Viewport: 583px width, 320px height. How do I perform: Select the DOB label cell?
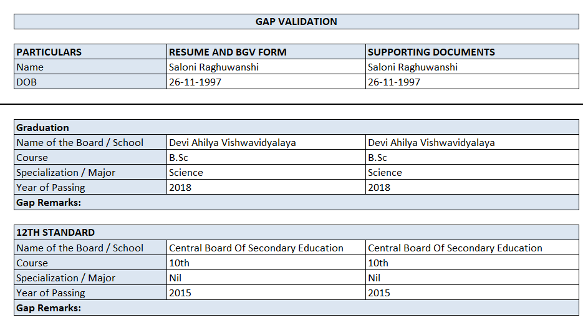[x=27, y=82]
